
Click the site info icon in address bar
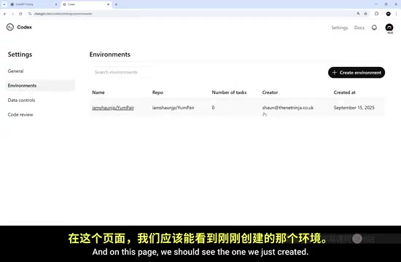coord(30,14)
